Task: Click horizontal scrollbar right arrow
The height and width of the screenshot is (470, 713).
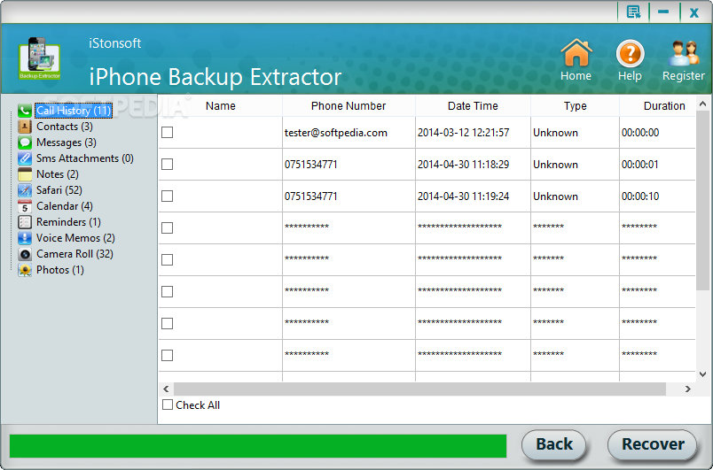Action: 688,389
